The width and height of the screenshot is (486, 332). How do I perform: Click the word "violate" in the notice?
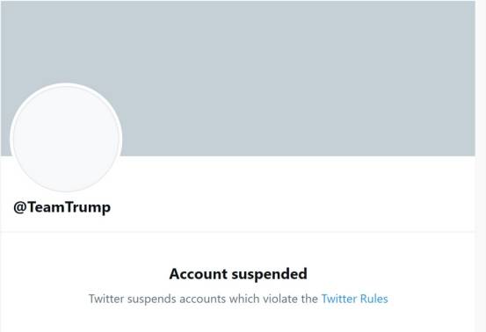pos(279,299)
